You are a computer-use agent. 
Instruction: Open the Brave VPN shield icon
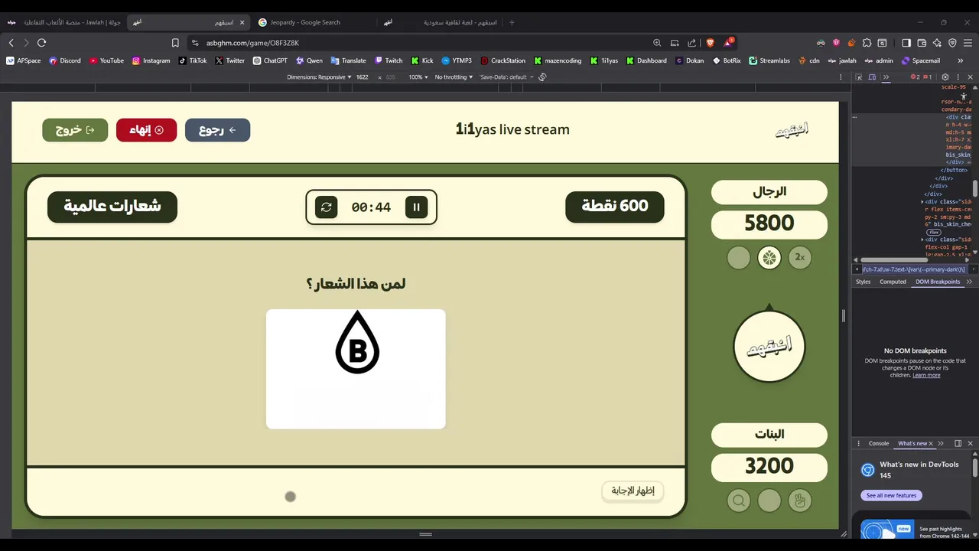[x=952, y=43]
